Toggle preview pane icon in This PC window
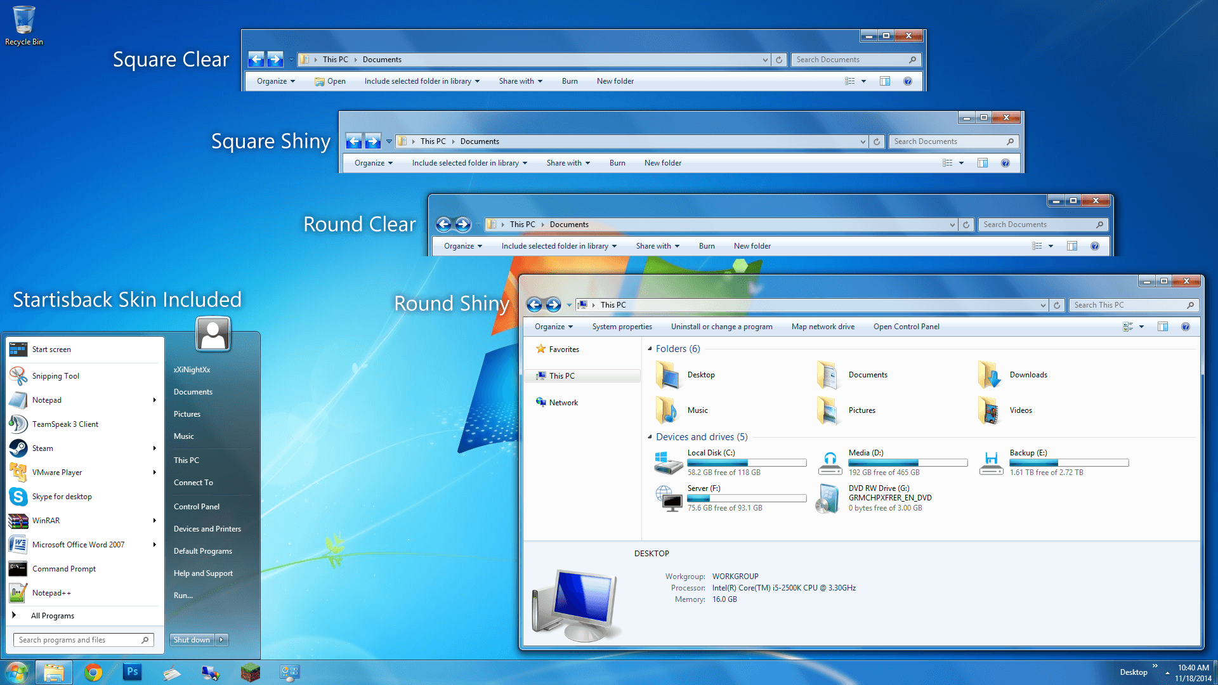The width and height of the screenshot is (1218, 685). pos(1162,327)
